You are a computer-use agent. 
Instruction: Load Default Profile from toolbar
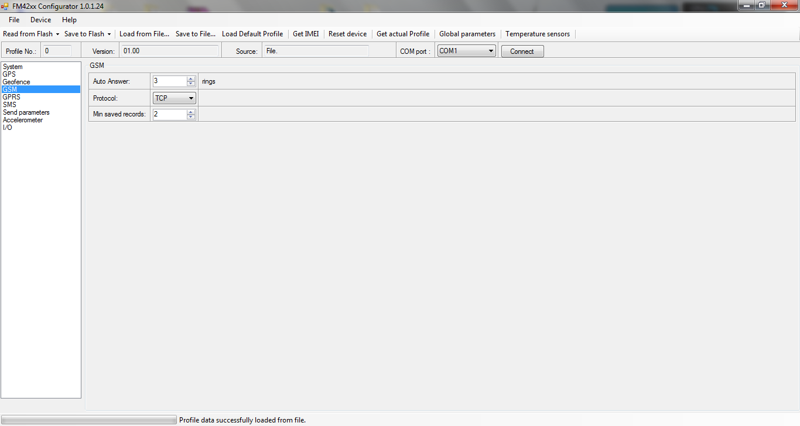coord(252,34)
